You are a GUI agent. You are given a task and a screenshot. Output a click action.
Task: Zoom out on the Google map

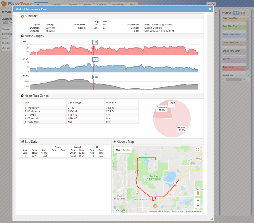[198, 206]
